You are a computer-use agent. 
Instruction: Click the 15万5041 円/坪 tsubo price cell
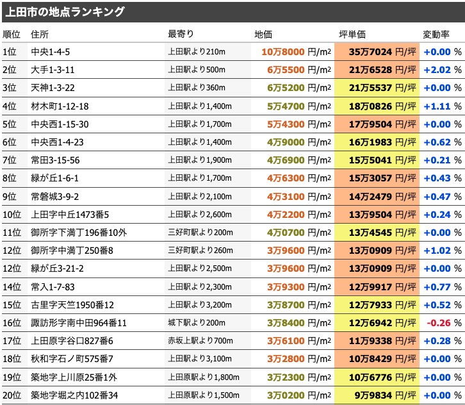(x=377, y=160)
